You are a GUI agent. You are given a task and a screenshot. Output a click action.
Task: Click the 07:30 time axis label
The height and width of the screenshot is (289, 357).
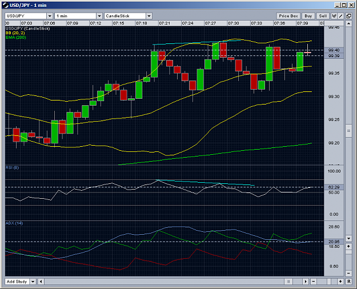click(234, 23)
